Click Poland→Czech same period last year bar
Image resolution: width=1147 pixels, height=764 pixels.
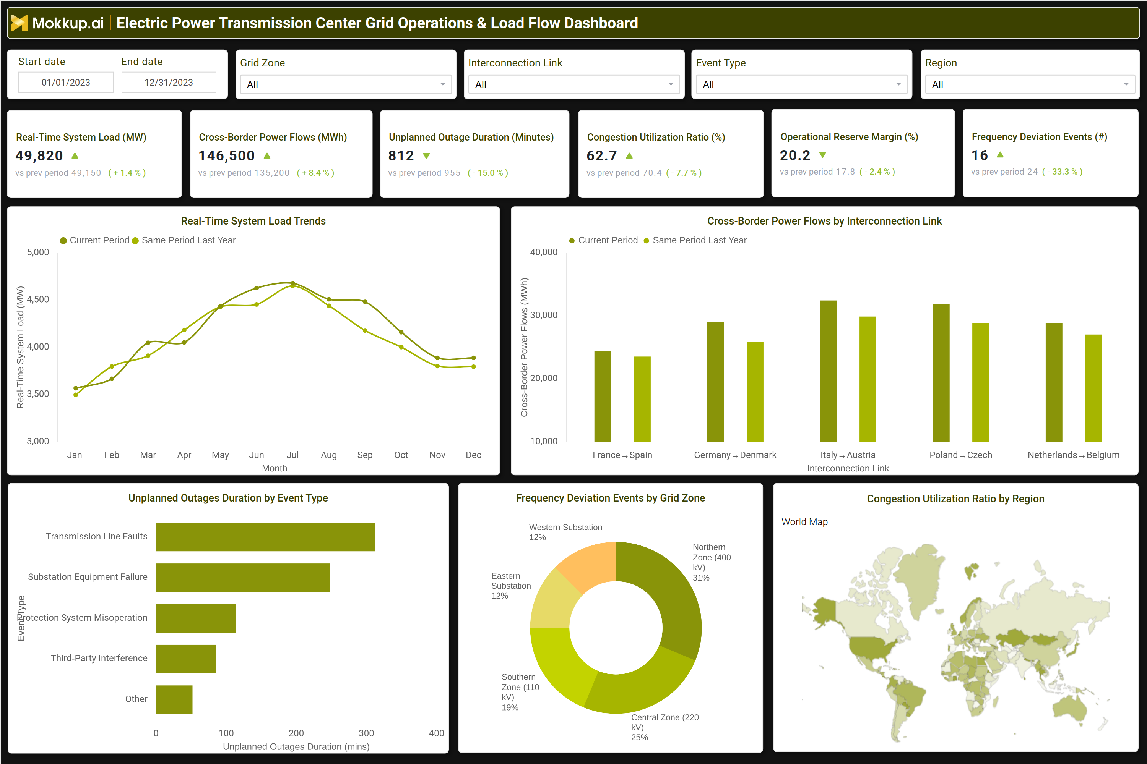tap(981, 382)
